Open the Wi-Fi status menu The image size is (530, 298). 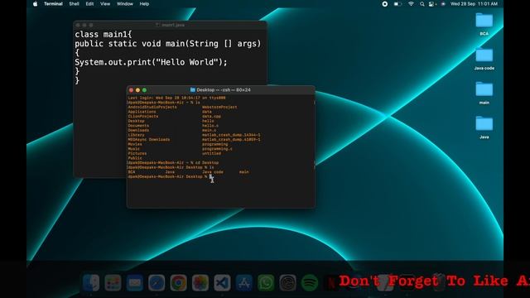coord(411,4)
